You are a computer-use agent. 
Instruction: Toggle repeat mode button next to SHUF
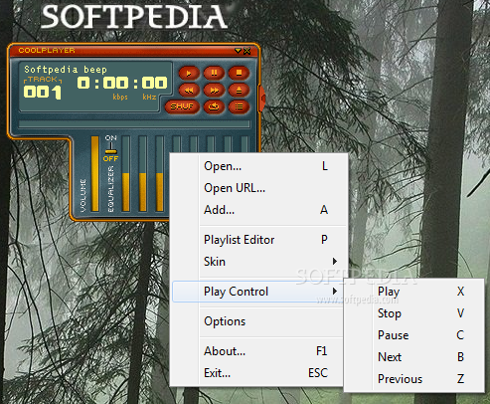click(214, 106)
